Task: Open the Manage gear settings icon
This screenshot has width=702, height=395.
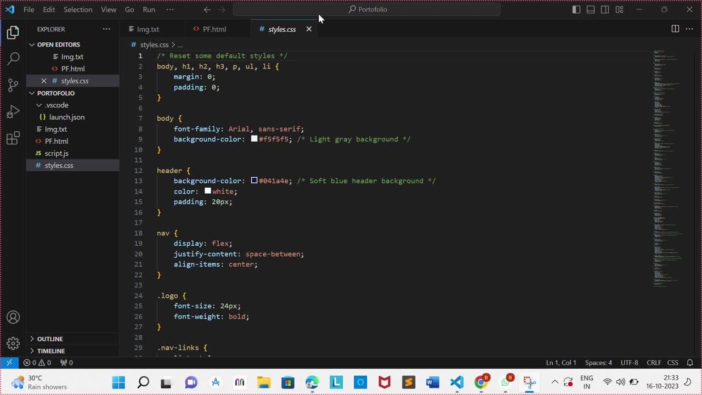Action: (13, 343)
